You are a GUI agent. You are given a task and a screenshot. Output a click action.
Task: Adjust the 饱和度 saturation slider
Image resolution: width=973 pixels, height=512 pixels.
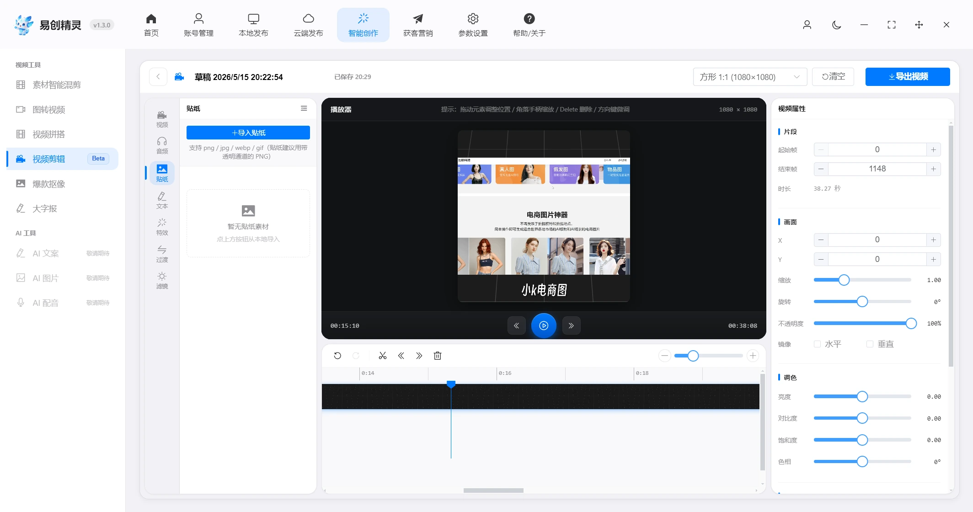[862, 440]
